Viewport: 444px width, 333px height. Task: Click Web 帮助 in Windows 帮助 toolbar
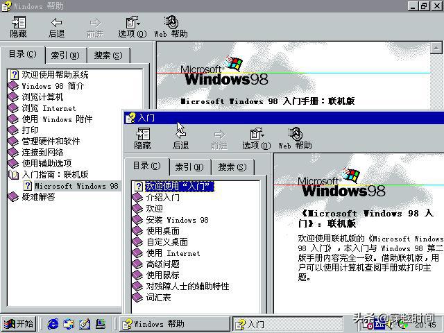(x=171, y=27)
